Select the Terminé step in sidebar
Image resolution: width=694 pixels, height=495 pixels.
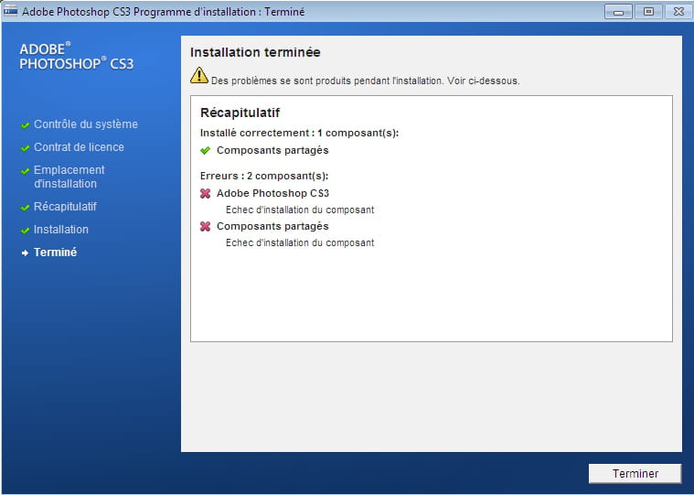(56, 253)
